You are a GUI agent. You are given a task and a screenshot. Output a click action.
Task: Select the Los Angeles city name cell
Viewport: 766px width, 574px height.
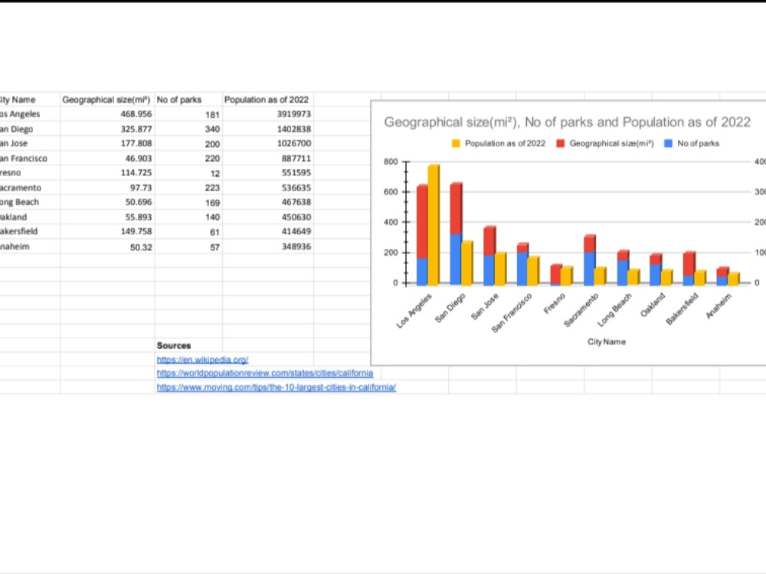[30, 114]
